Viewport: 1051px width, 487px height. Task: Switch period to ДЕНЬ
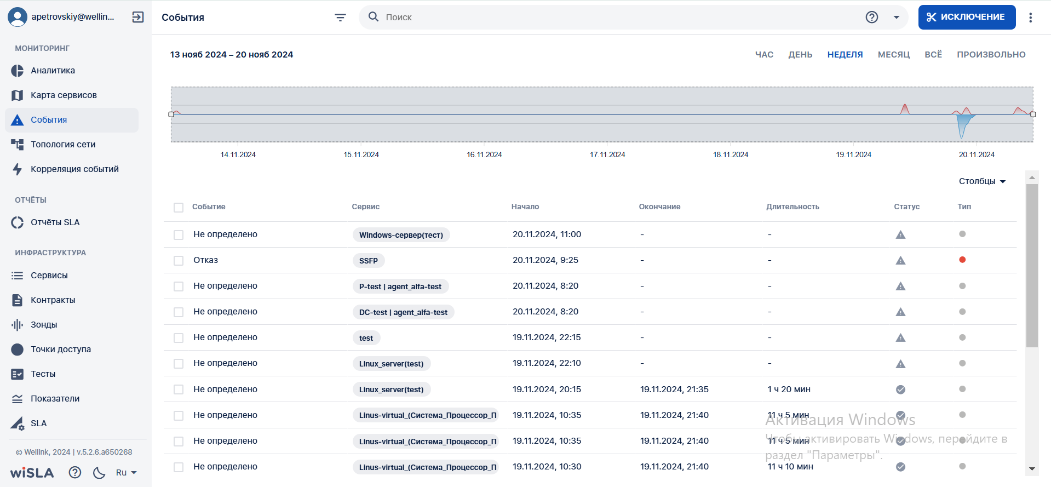800,55
